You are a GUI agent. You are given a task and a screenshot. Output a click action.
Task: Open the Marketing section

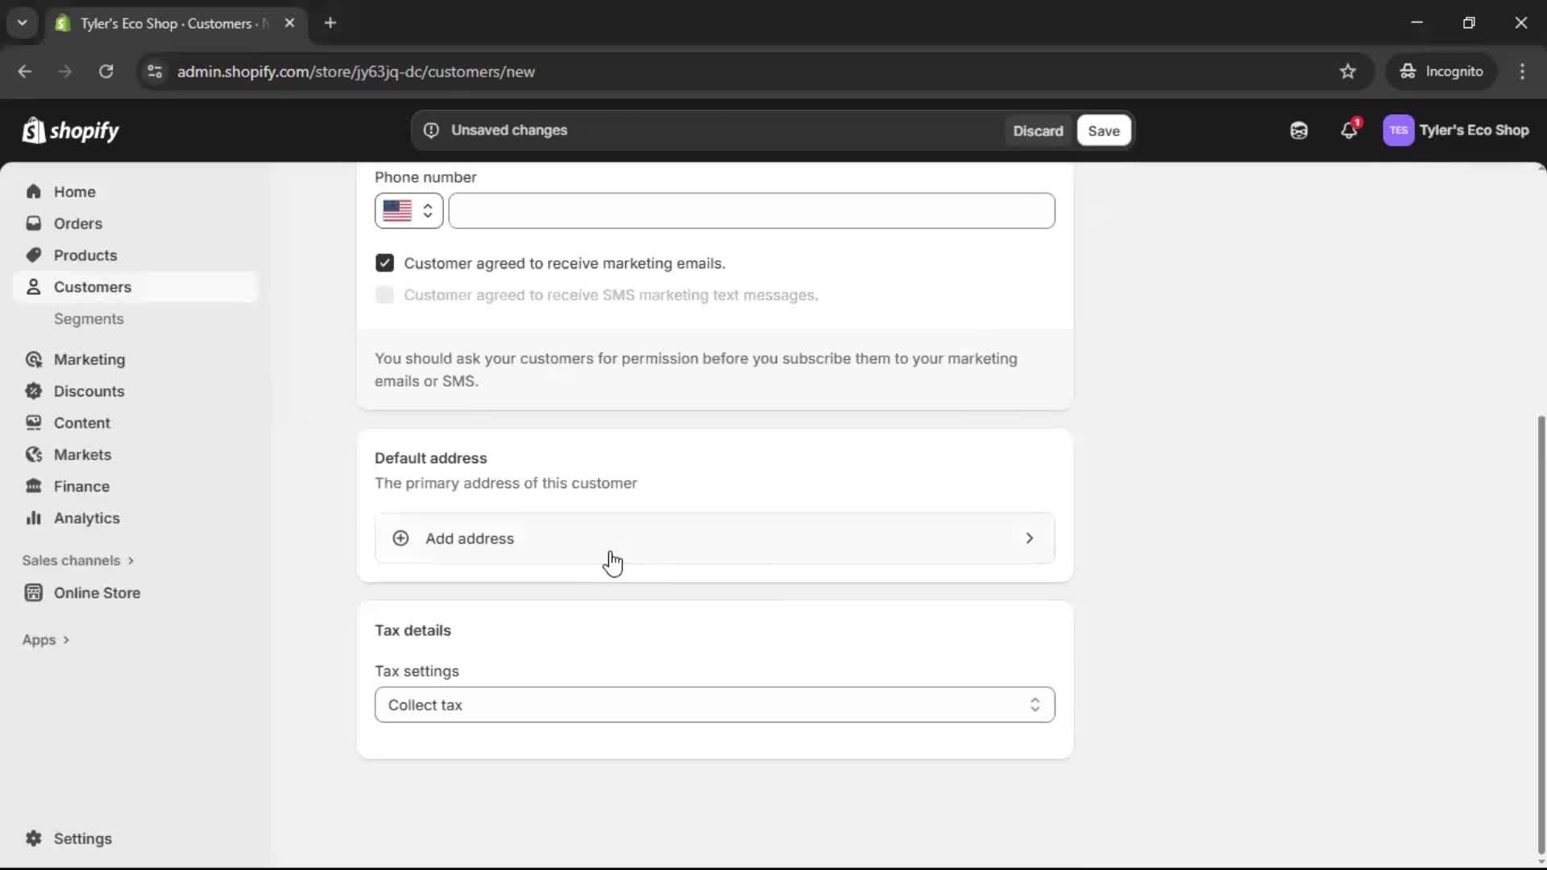[89, 359]
